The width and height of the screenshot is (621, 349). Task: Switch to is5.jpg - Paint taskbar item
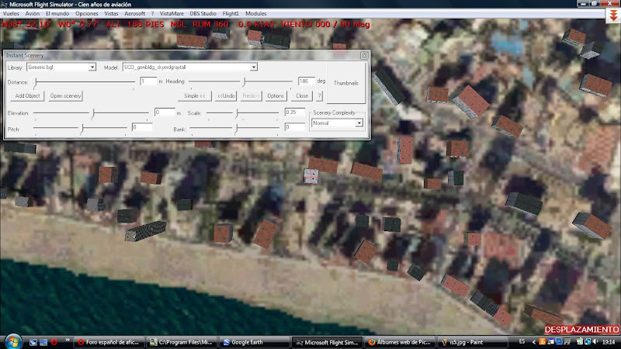(x=472, y=342)
